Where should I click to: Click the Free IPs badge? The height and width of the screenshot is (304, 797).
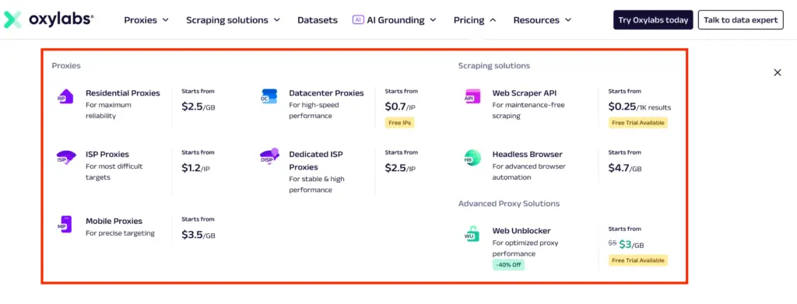[x=399, y=123]
